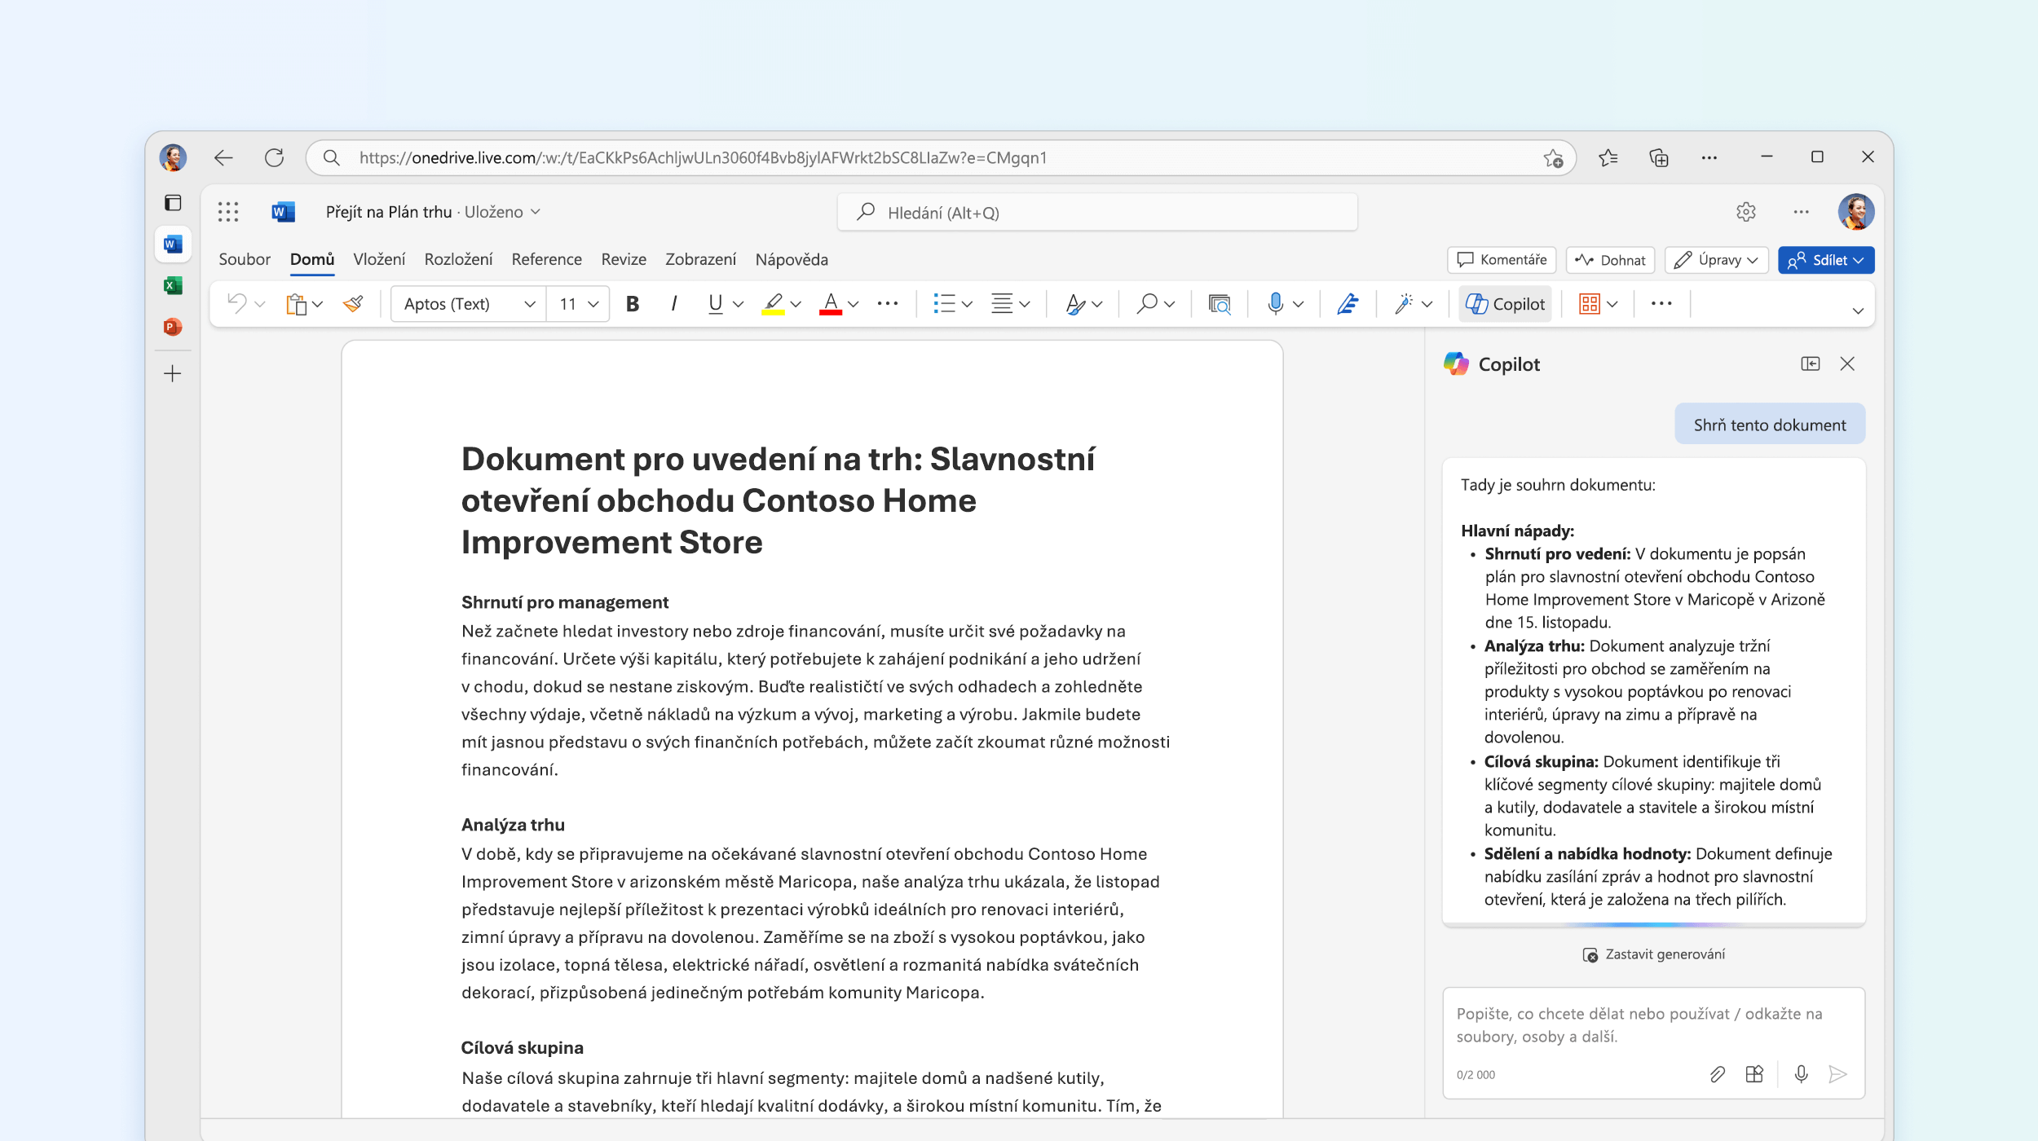Open the app launcher waffle icon
2038x1141 pixels.
228,212
